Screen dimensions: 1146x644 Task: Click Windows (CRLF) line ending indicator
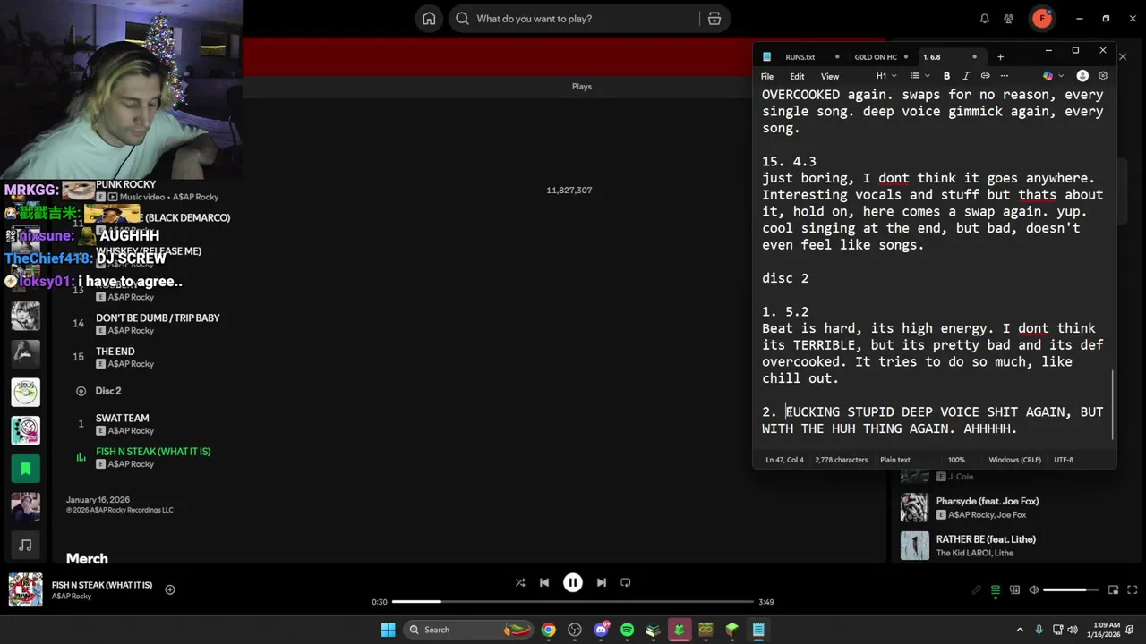tap(1014, 460)
